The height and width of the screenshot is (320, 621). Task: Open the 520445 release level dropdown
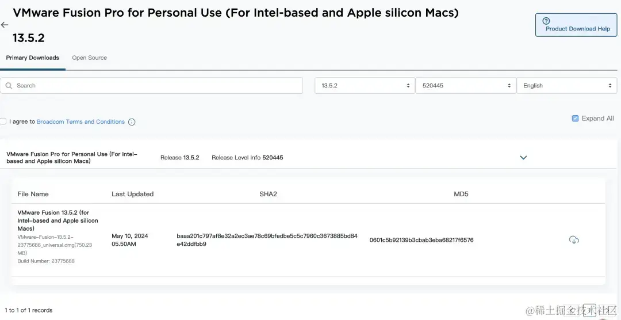click(x=465, y=86)
